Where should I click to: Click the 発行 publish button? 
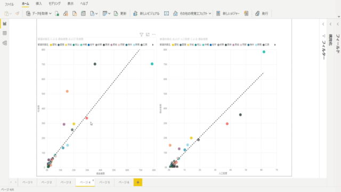tap(262, 13)
